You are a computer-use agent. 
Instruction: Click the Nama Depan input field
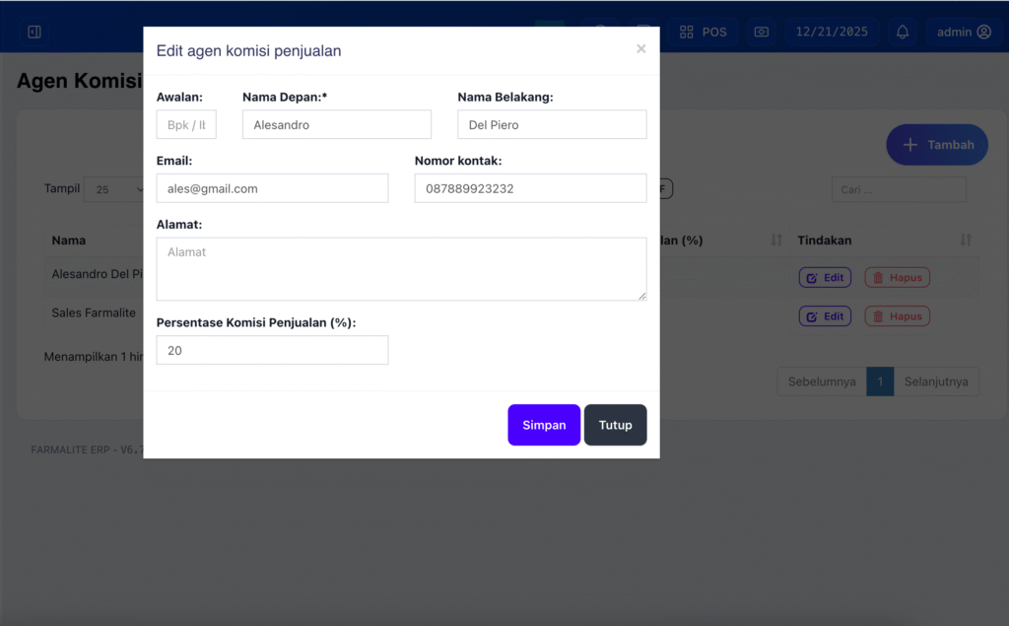pos(336,125)
